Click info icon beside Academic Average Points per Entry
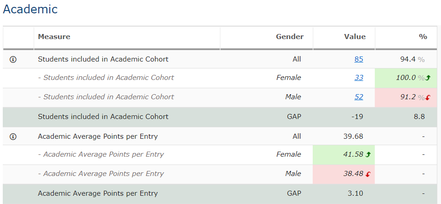This screenshot has width=441, height=204. [13, 136]
